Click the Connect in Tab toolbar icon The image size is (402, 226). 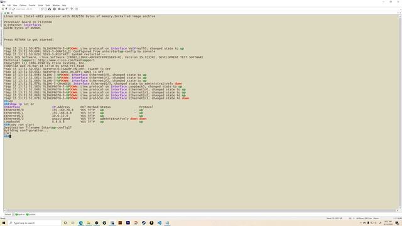(10, 9)
